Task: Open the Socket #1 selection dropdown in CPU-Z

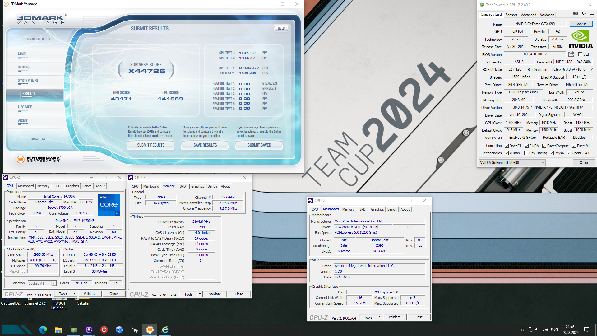Action: point(42,283)
